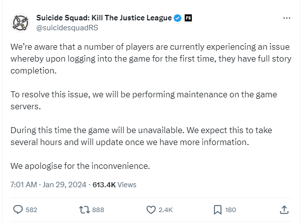Click the Suicide Squad profile avatar
The width and height of the screenshot is (304, 222).
(20, 22)
